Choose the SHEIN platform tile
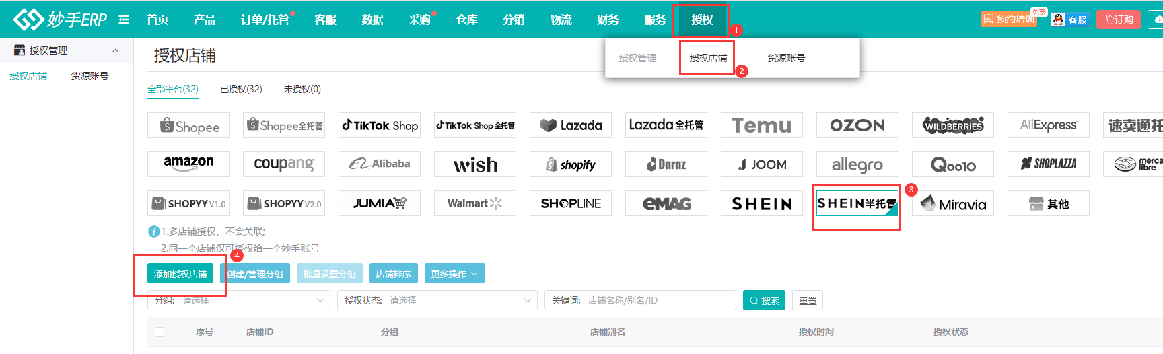1163x354 pixels. click(762, 203)
